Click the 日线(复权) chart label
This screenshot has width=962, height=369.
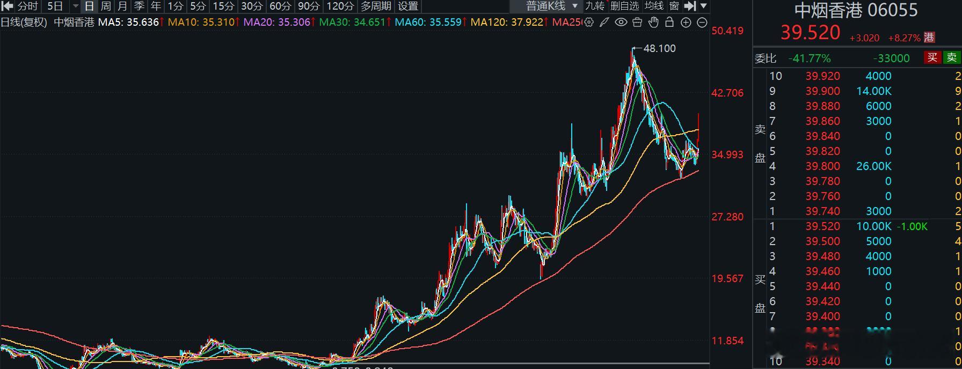point(24,23)
